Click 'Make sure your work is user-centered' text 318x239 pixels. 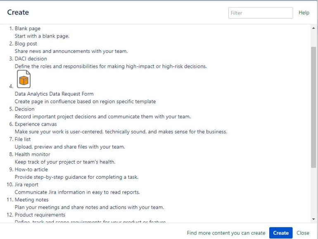(x=121, y=132)
